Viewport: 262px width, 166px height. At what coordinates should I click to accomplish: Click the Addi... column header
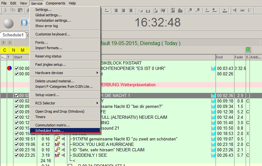pos(256,57)
